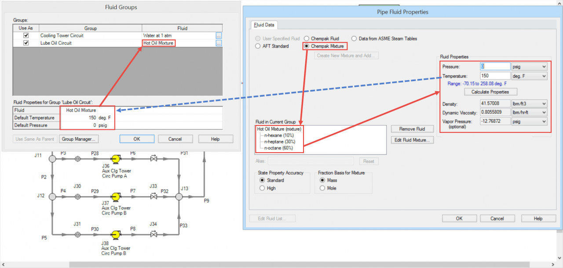
Task: Click pipe label P9 in workspace
Action: pyautogui.click(x=206, y=200)
